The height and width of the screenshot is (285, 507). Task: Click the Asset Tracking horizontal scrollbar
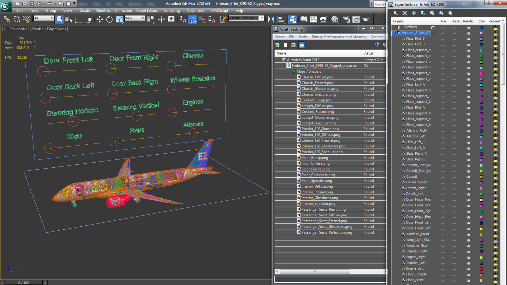click(315, 272)
